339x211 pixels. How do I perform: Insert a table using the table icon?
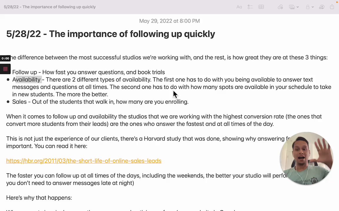coord(261,7)
